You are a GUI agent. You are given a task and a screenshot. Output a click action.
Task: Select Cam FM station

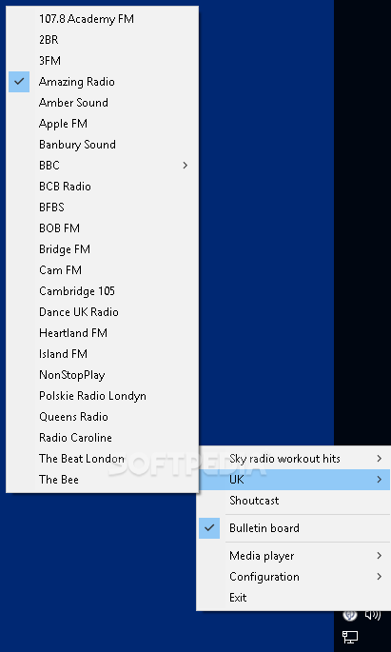[x=102, y=270]
